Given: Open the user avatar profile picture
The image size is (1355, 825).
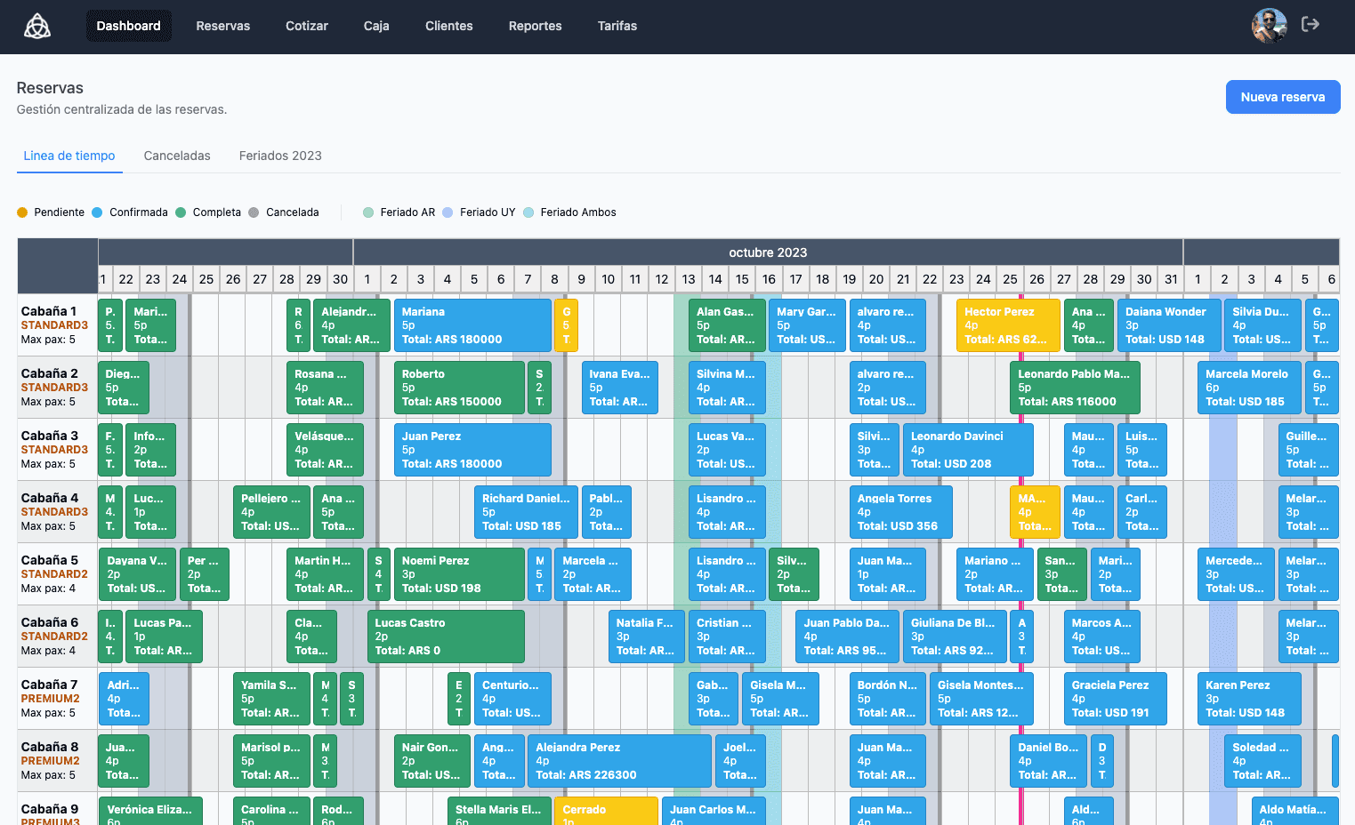Looking at the screenshot, I should pos(1269,26).
